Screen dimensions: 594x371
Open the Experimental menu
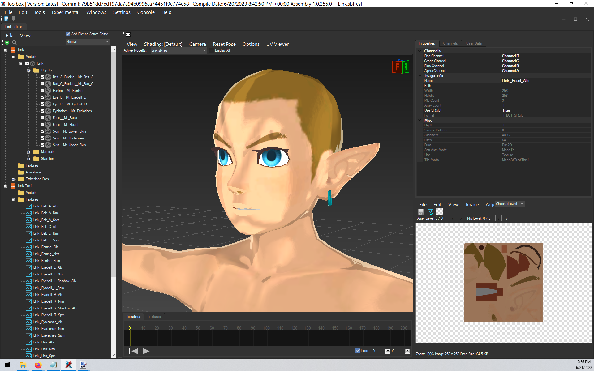[65, 12]
